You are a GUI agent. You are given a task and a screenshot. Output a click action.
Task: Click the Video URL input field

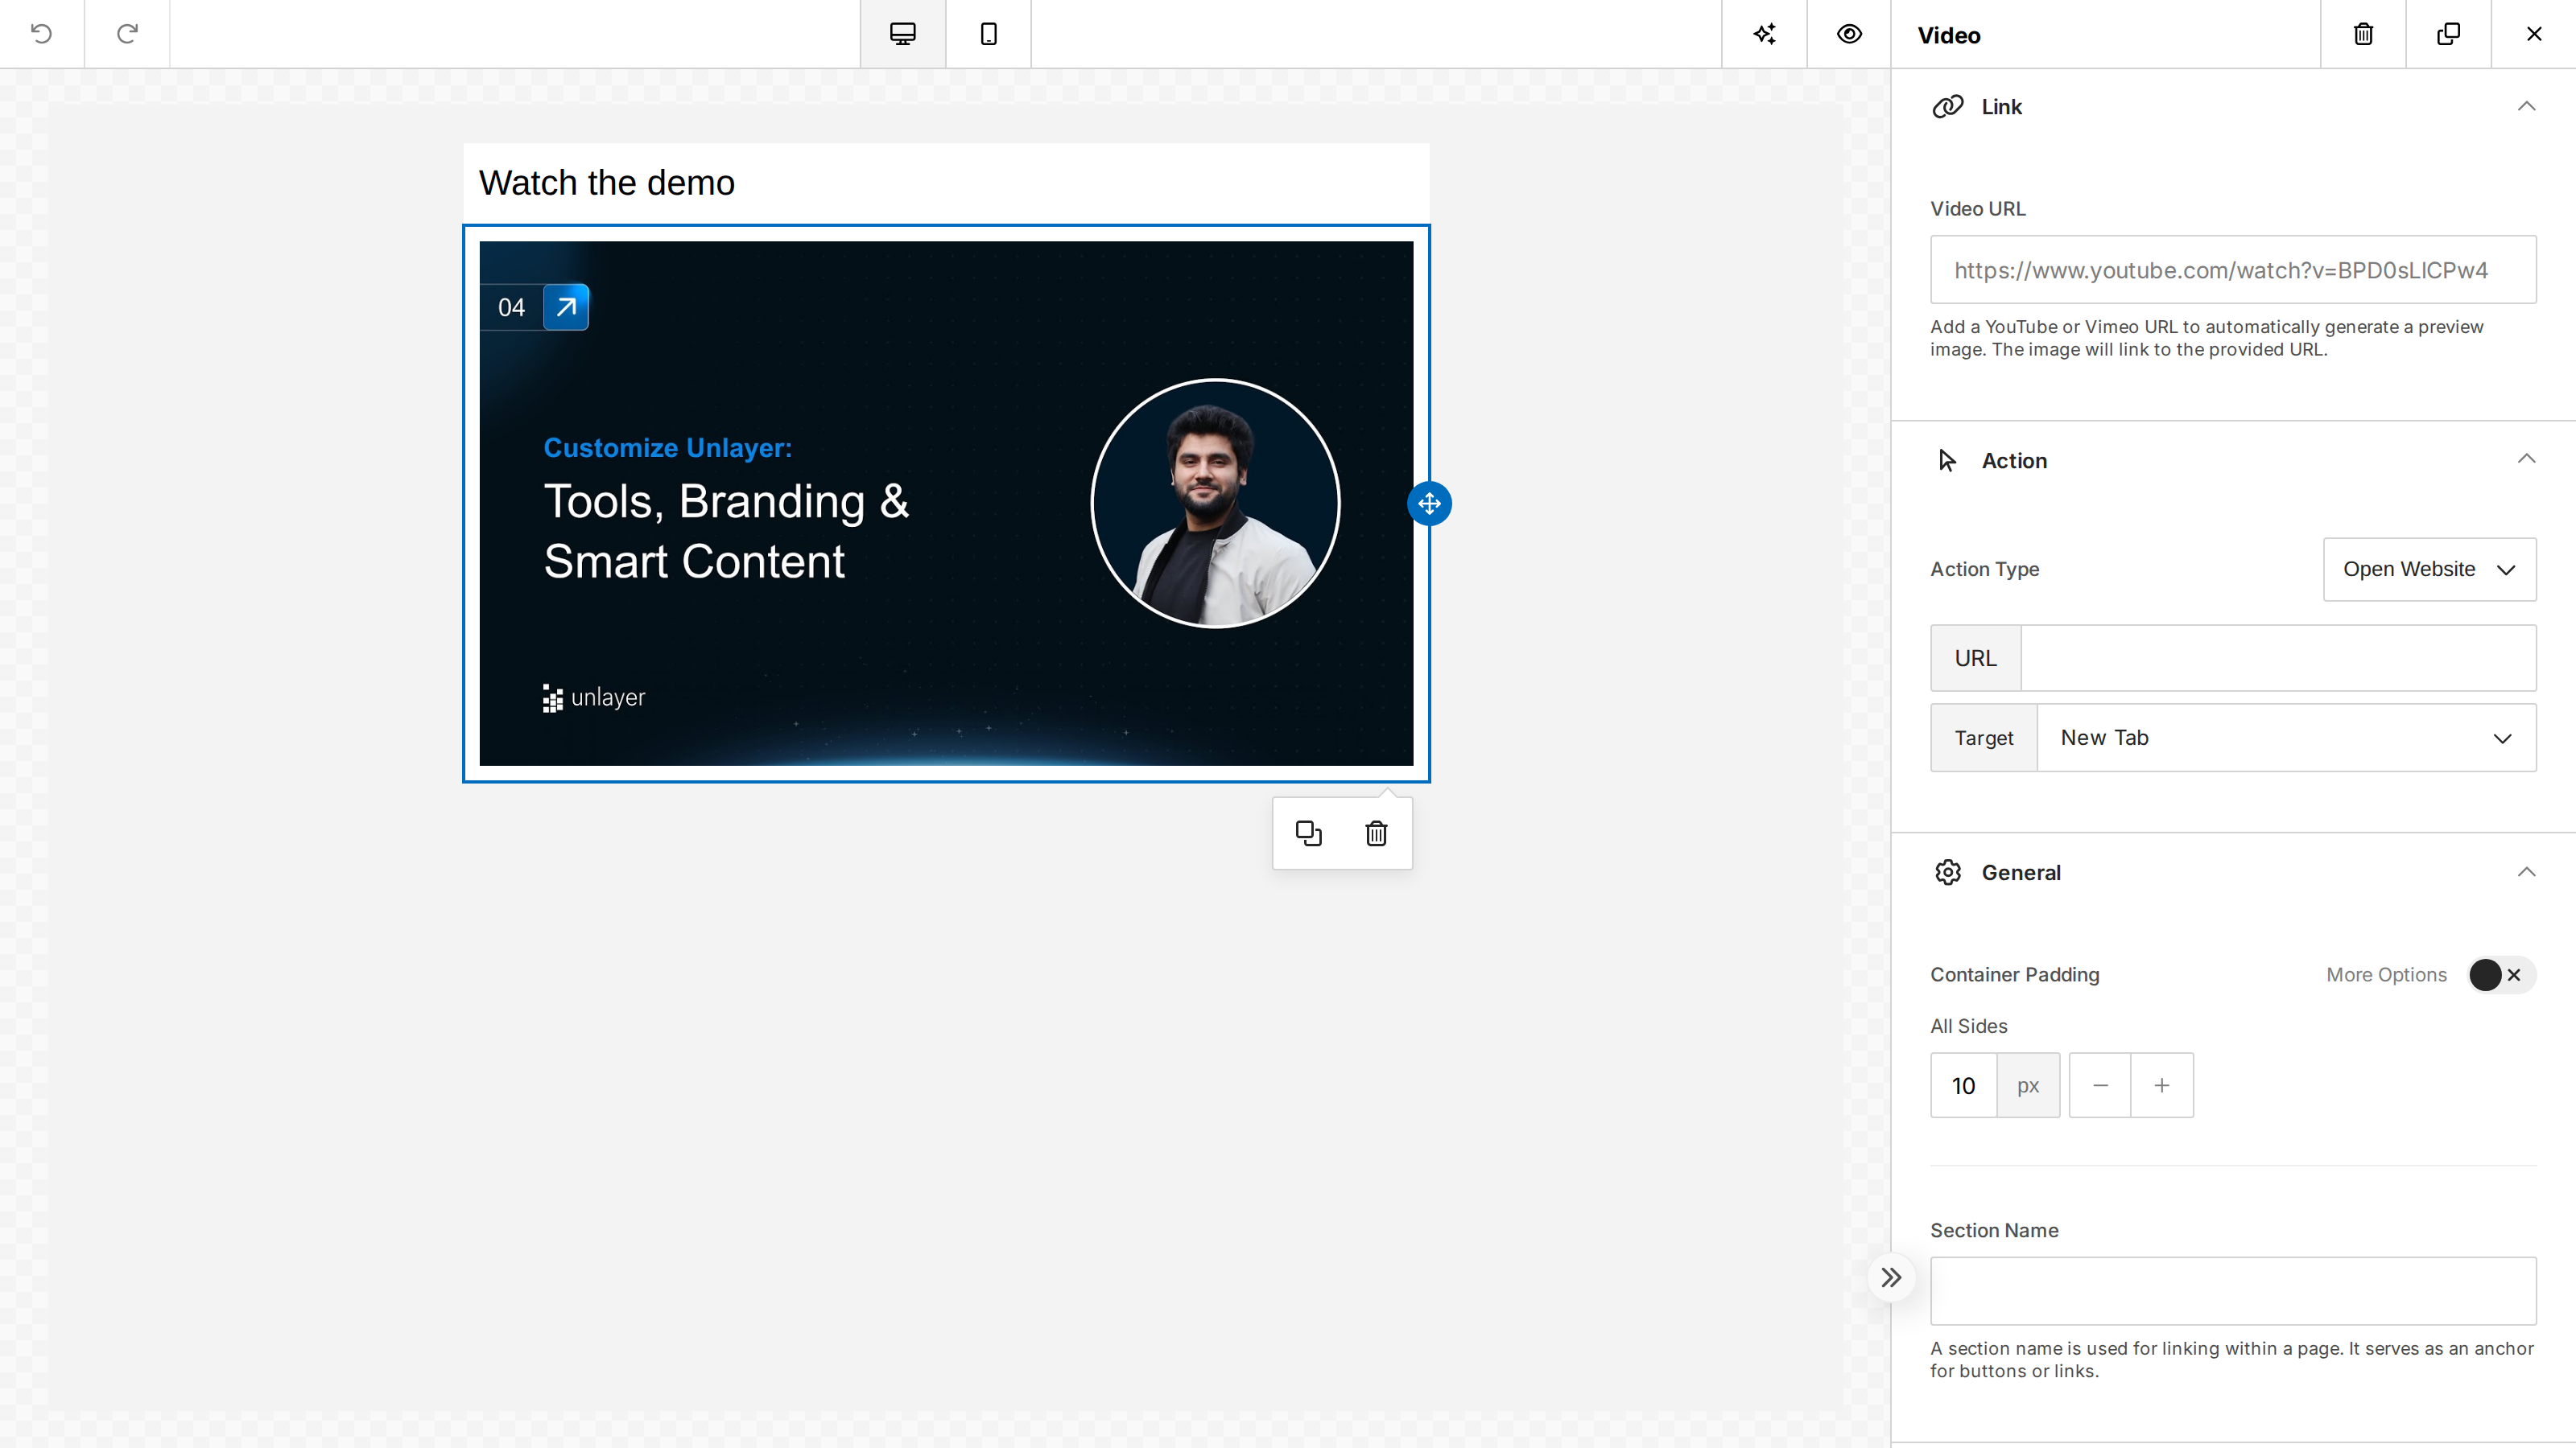2233,269
